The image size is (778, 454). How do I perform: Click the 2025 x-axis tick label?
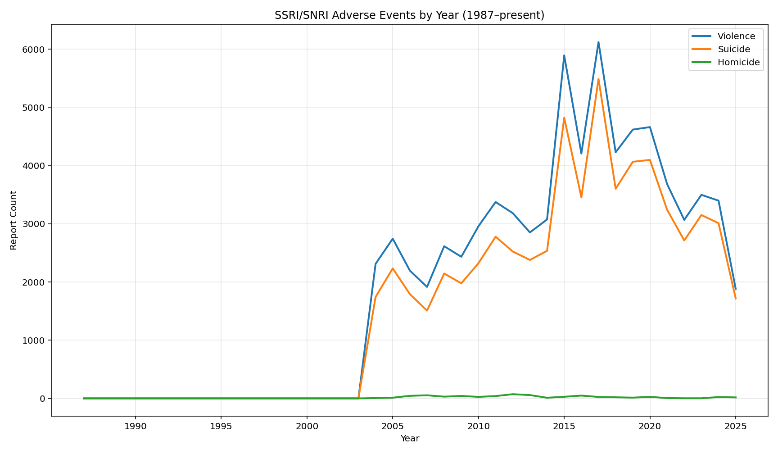point(736,427)
